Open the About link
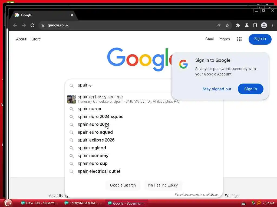The width and height of the screenshot is (277, 207). click(x=21, y=39)
